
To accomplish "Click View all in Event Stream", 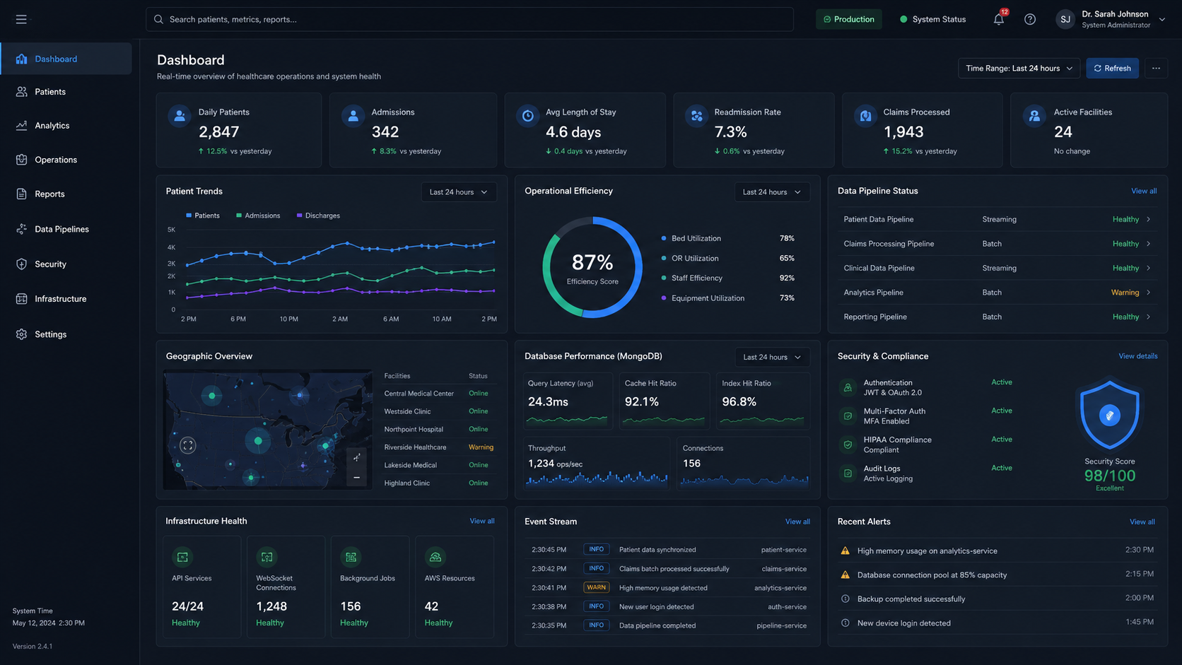I will (797, 522).
